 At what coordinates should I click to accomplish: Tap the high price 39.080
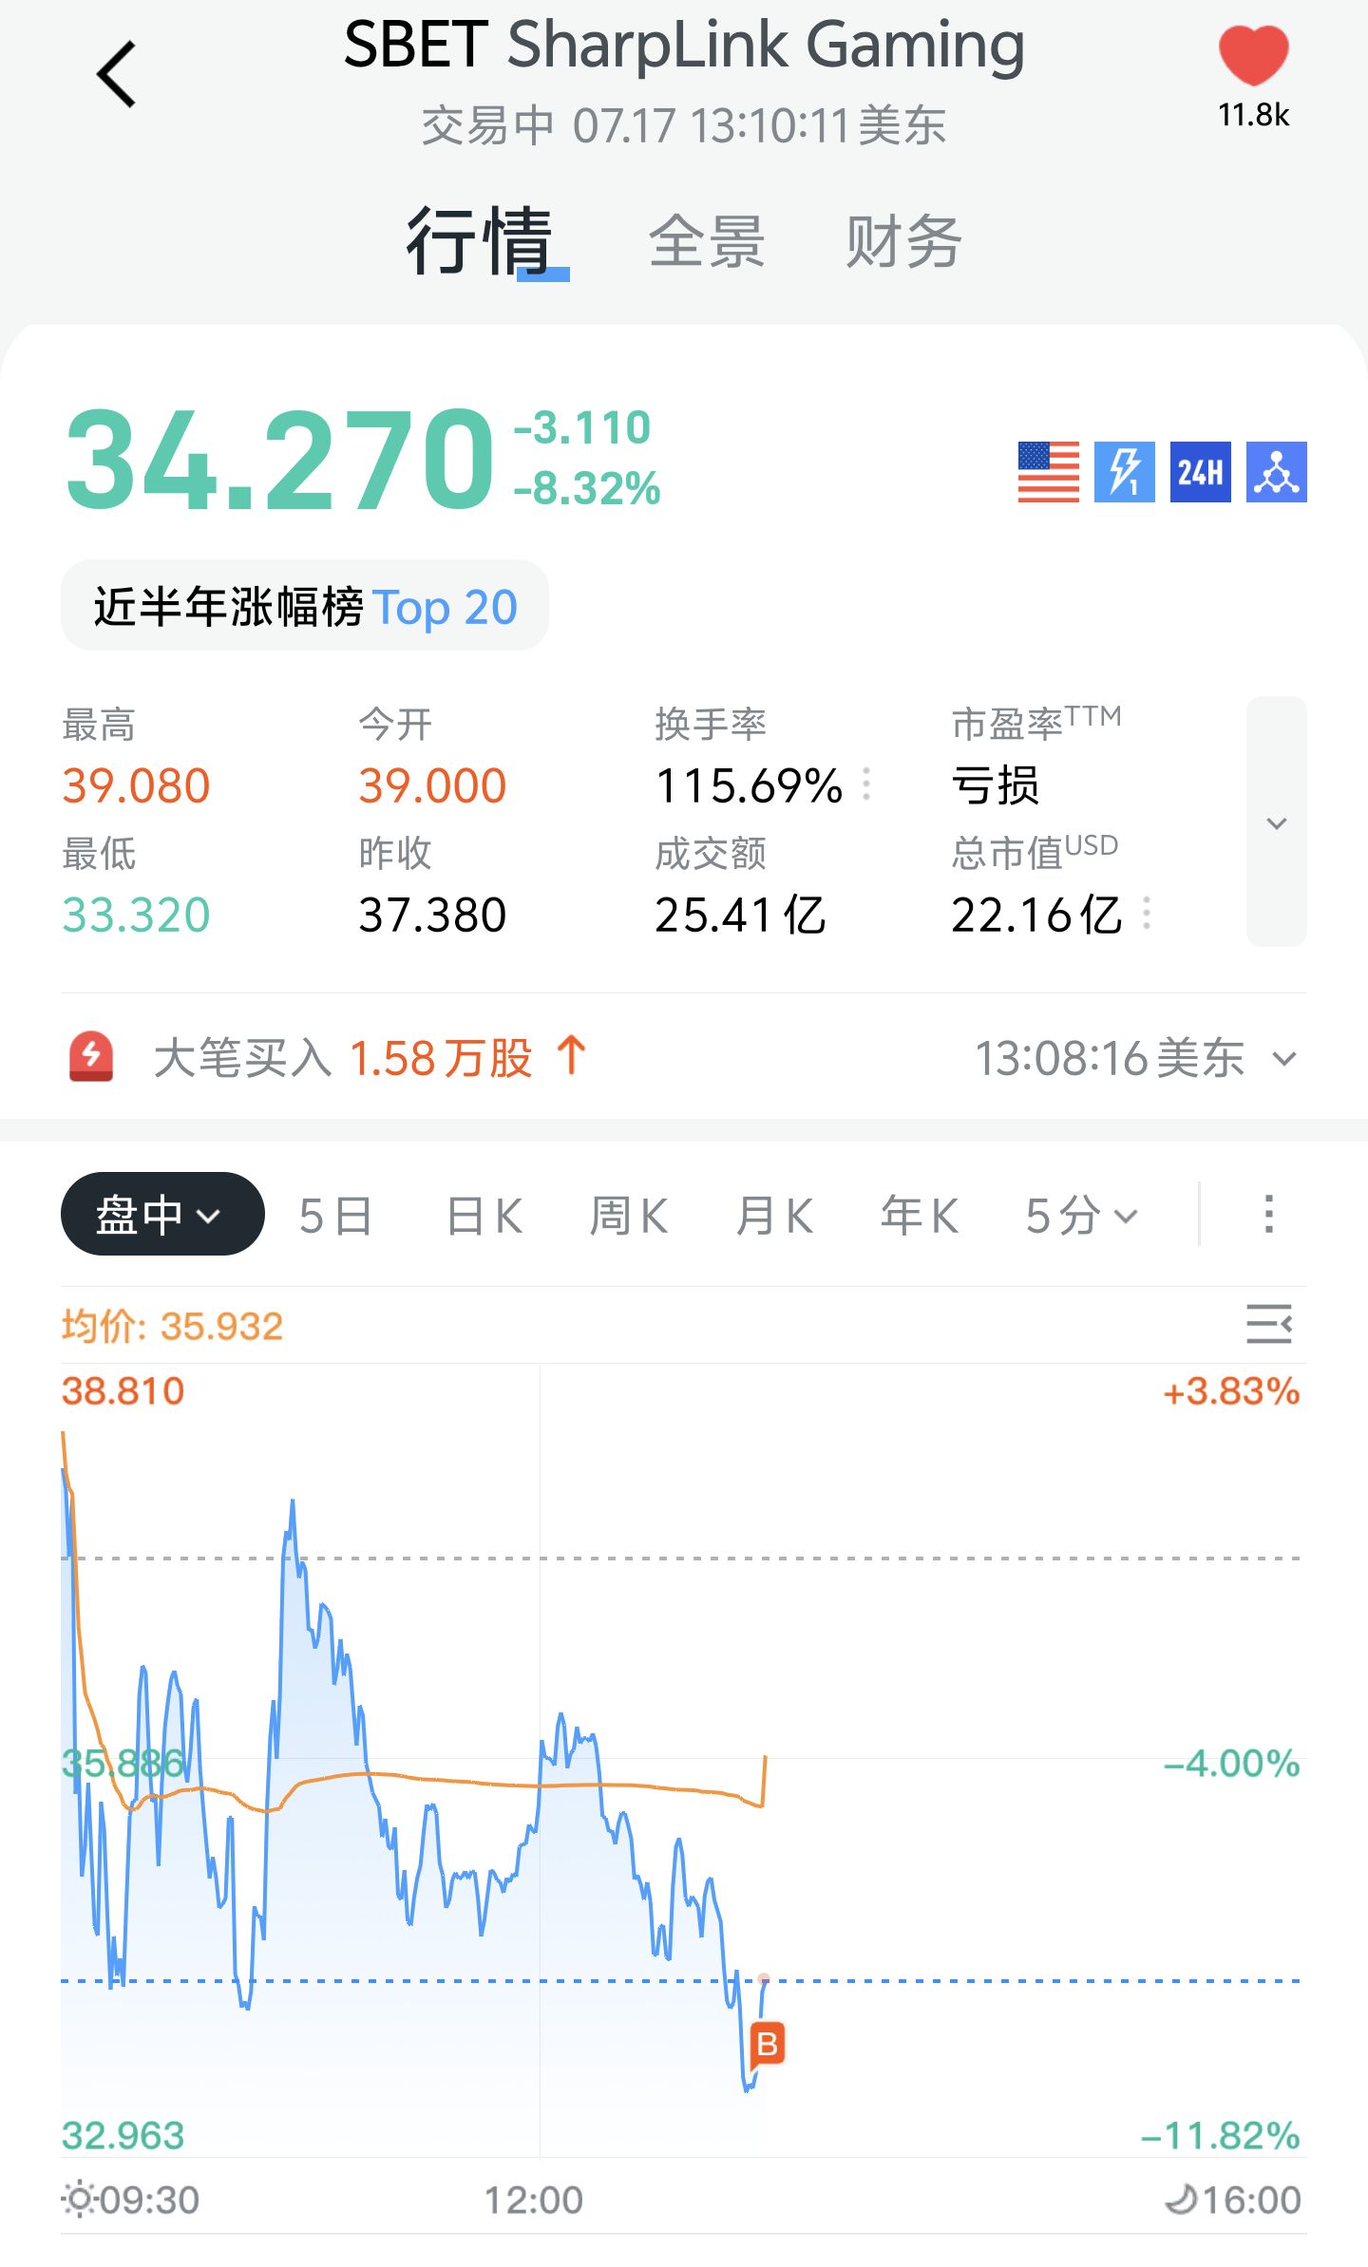136,785
